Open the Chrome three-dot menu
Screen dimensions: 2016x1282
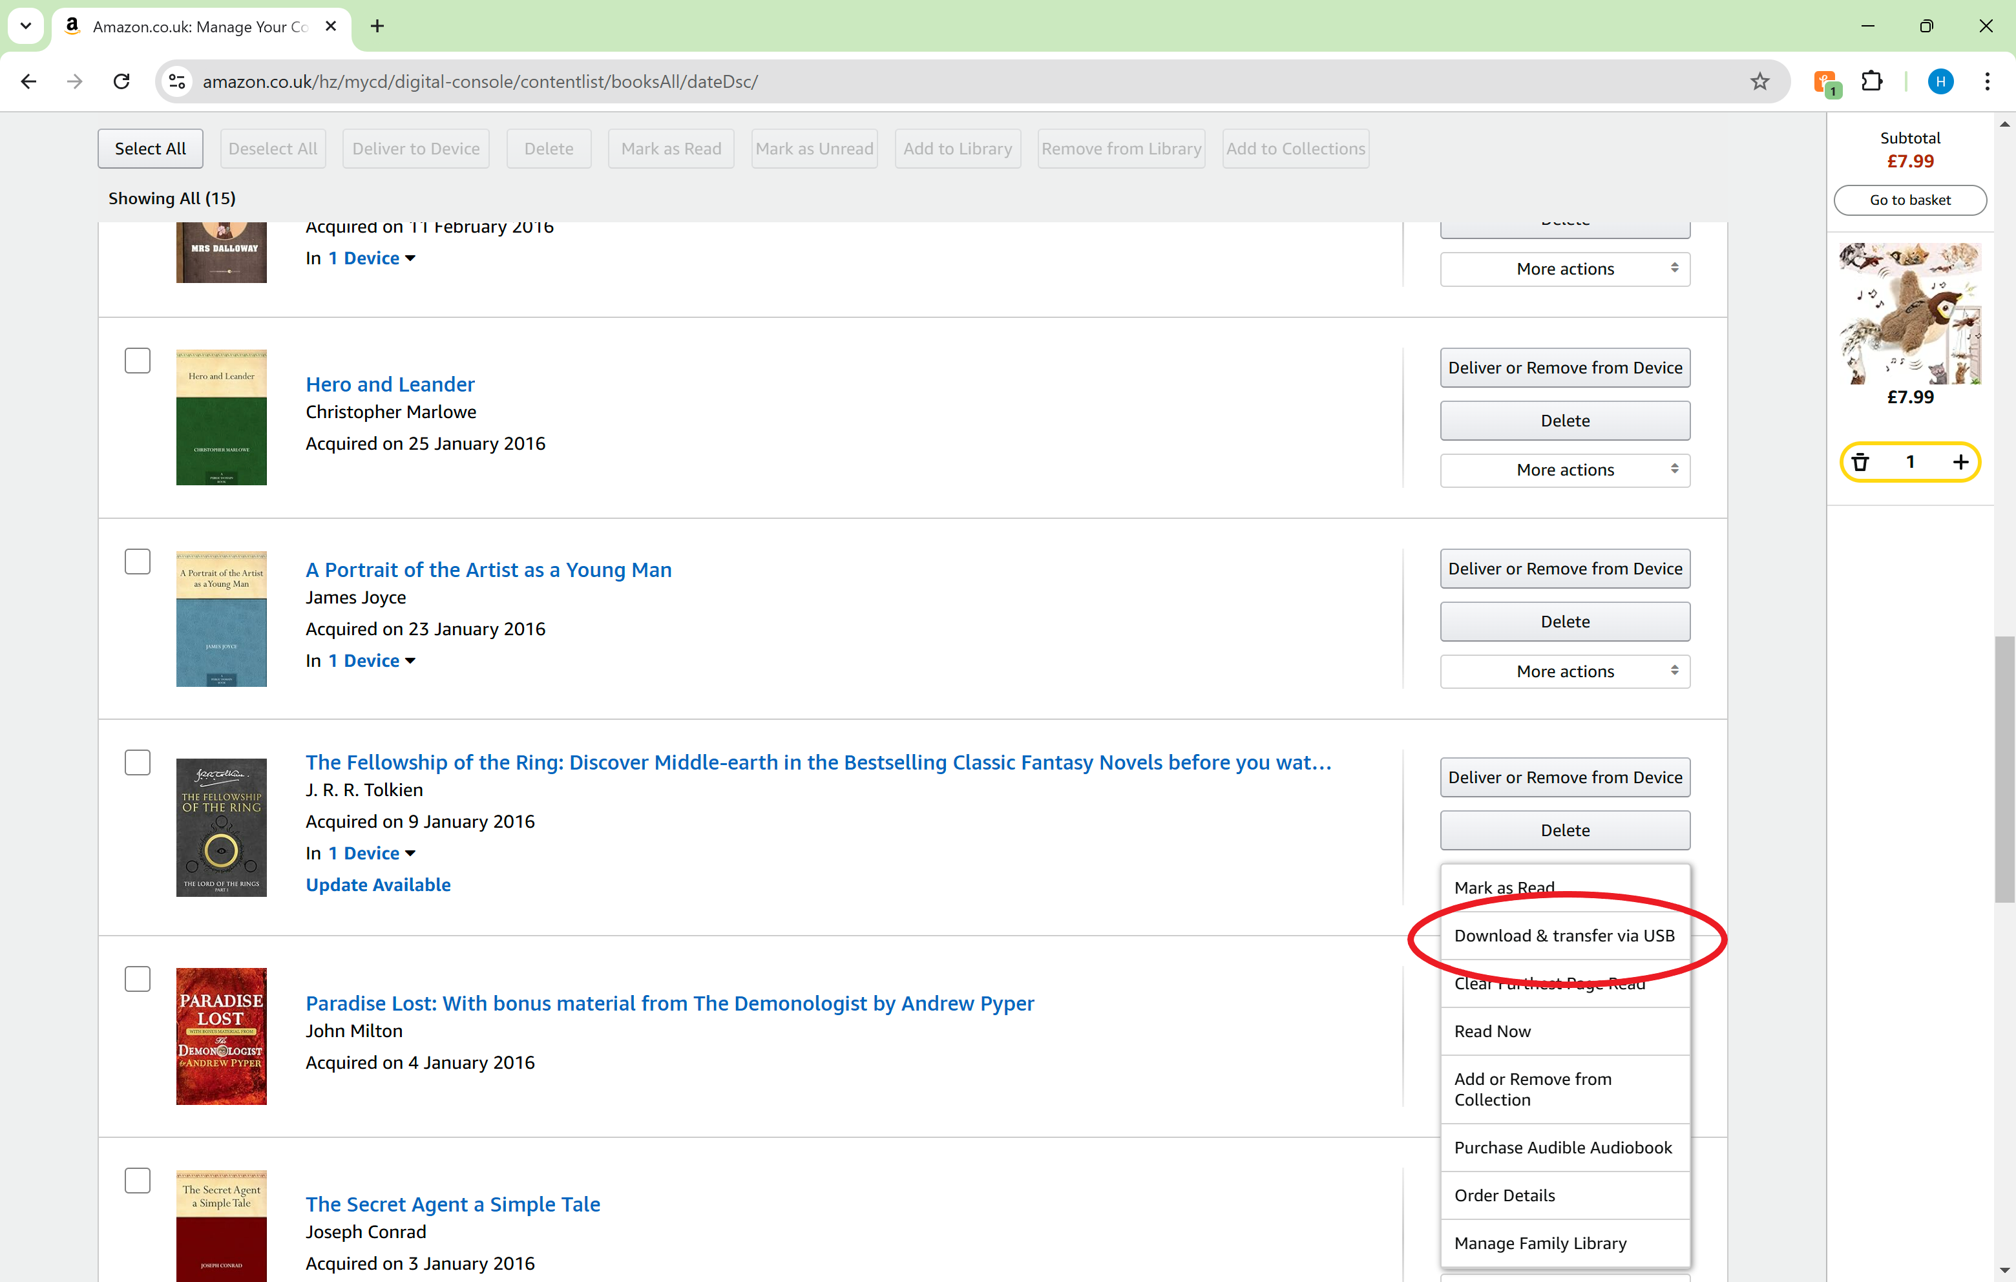(1987, 81)
